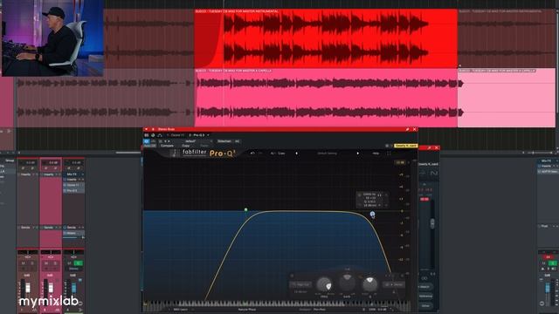
Task: Click the FabFilter Pro-Q logo
Action: tap(209, 154)
